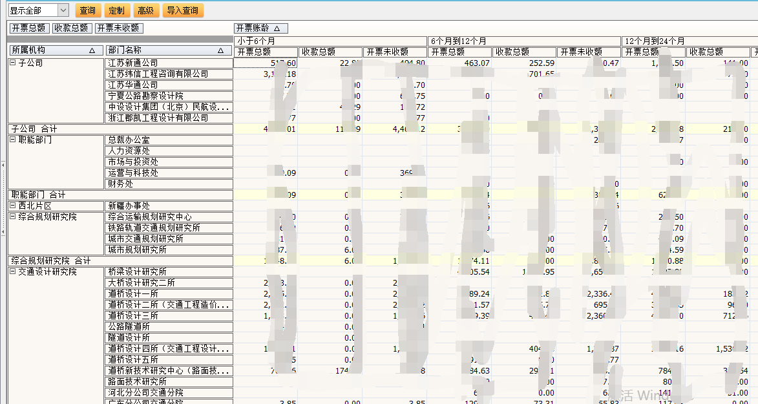The height and width of the screenshot is (404, 758).
Task: Select the 总裁办公室 row
Action: coord(169,140)
